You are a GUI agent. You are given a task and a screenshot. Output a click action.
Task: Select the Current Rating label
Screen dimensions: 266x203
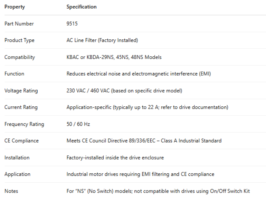pyautogui.click(x=21, y=107)
